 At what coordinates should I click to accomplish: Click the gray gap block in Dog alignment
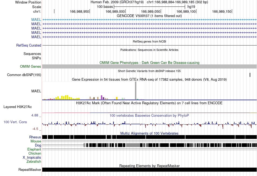pos(133,145)
